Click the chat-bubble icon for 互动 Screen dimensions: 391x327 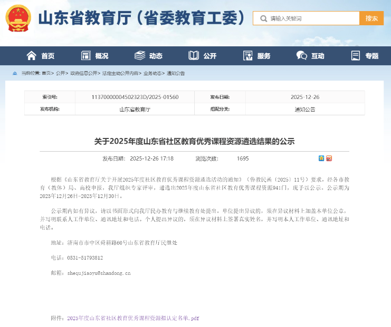(x=301, y=56)
